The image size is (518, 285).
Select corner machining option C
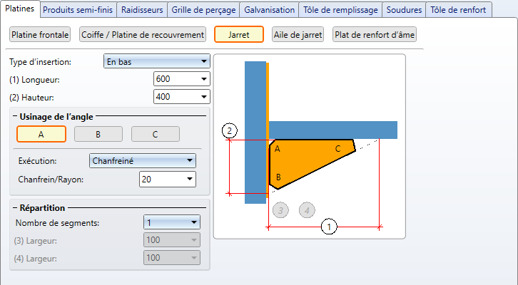[x=155, y=134]
